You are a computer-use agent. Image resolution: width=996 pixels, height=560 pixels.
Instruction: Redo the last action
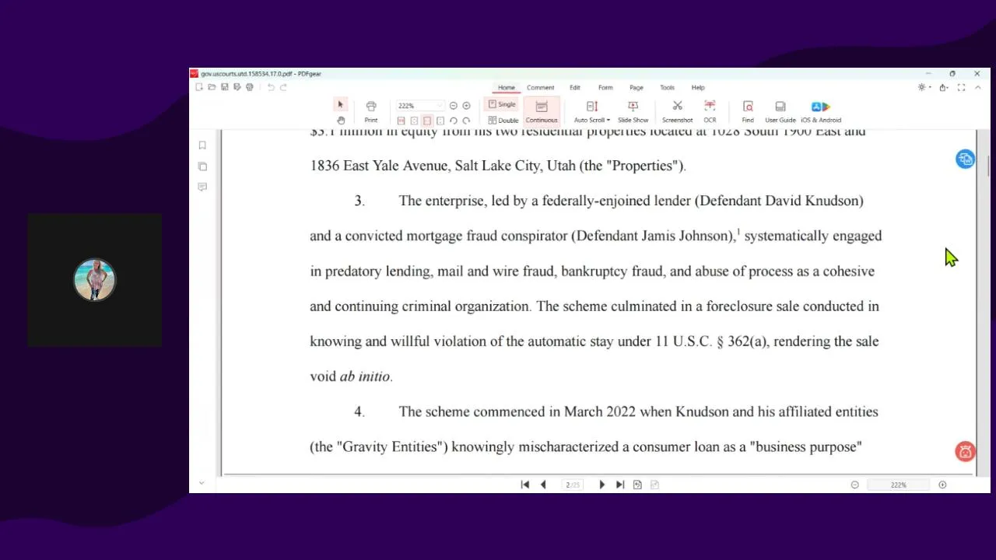[283, 87]
